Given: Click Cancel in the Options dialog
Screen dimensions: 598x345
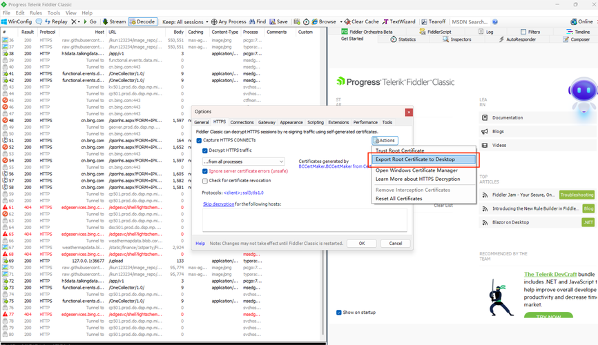Looking at the screenshot, I should 396,243.
